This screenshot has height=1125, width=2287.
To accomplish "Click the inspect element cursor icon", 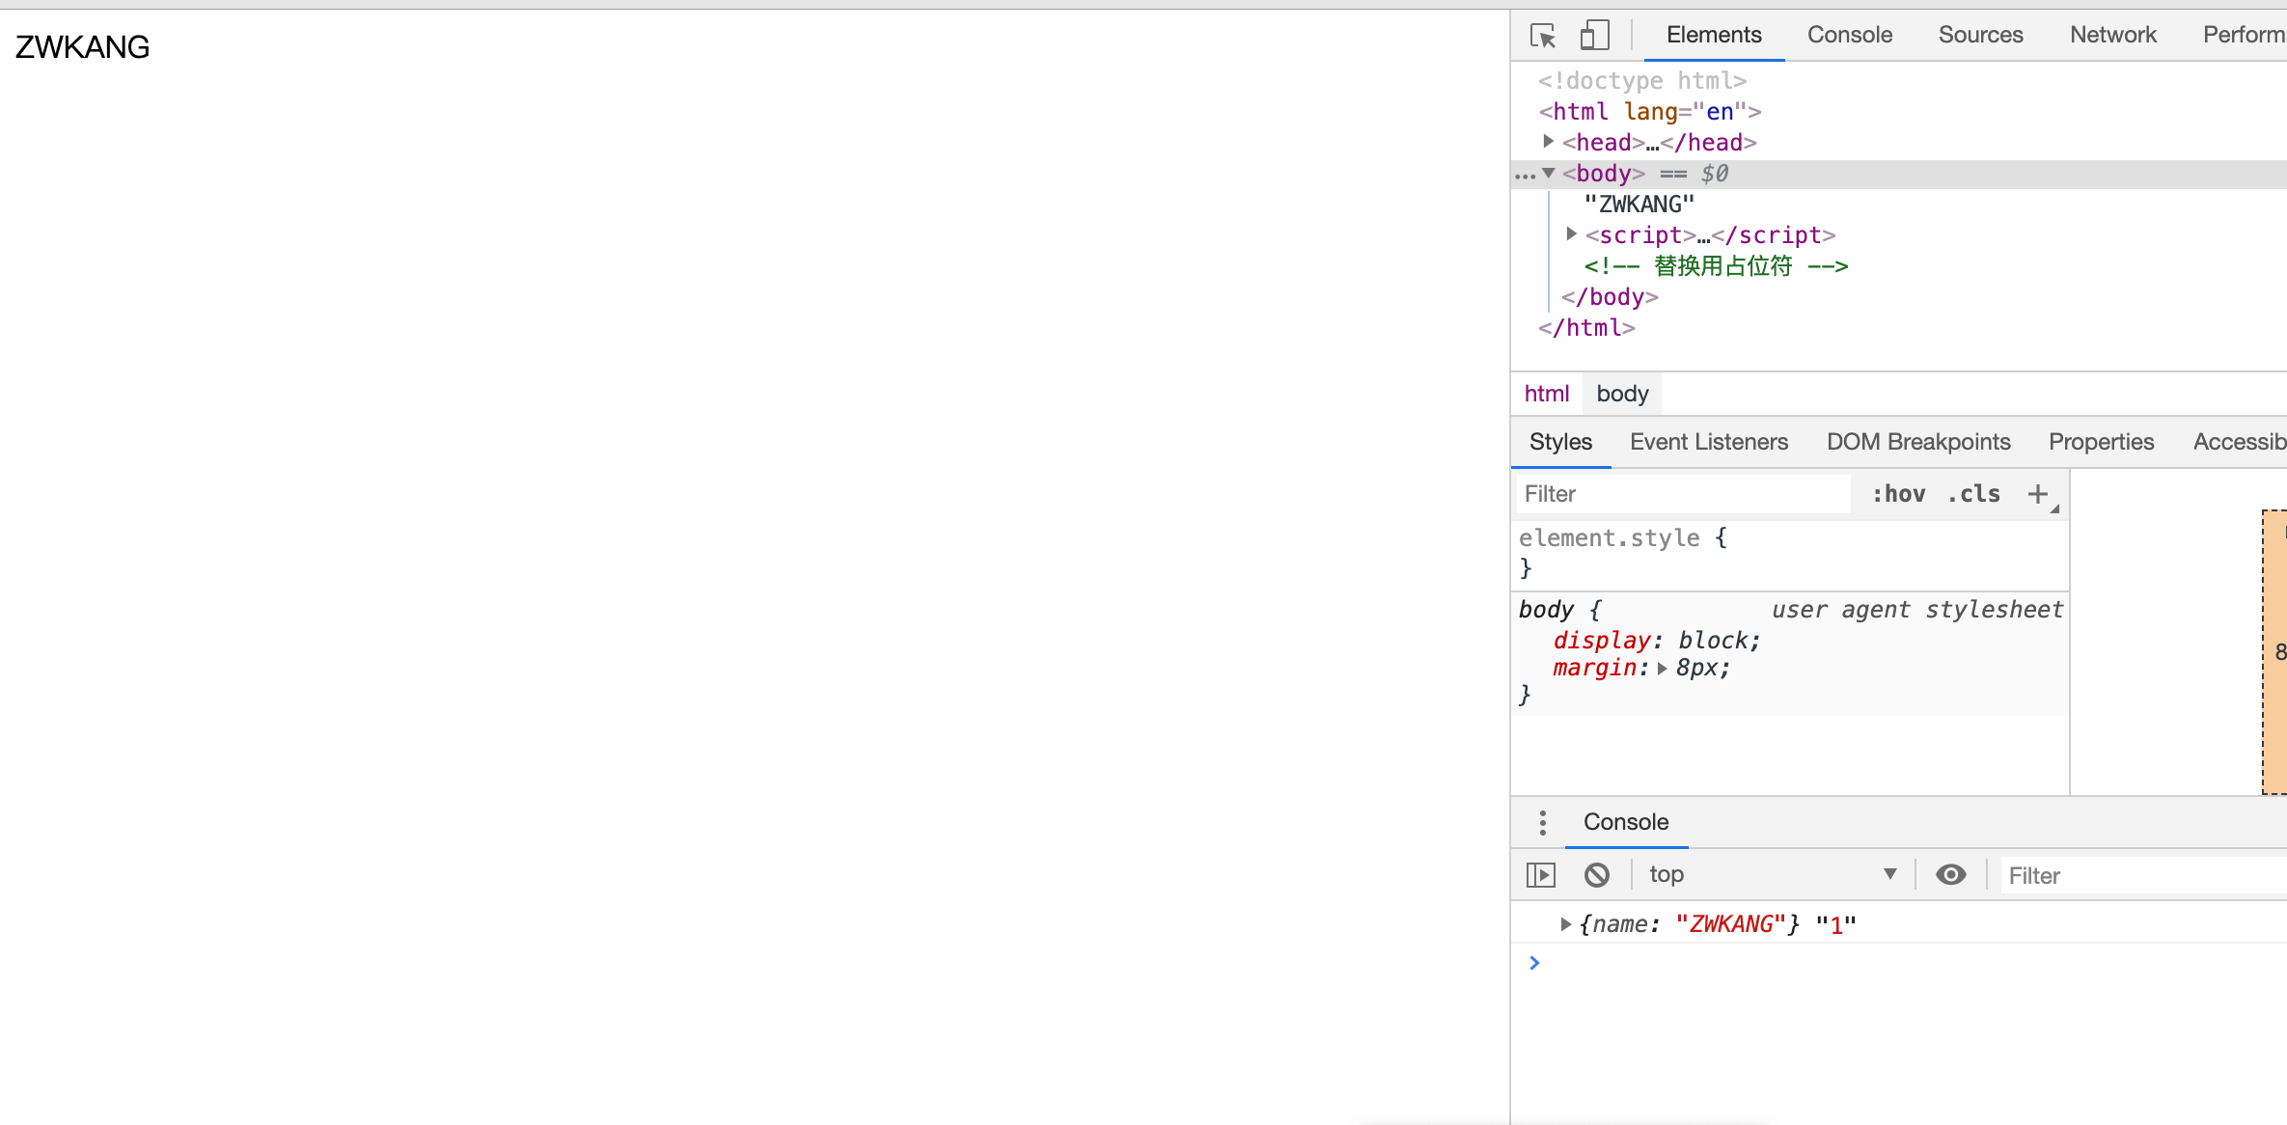I will pyautogui.click(x=1543, y=34).
